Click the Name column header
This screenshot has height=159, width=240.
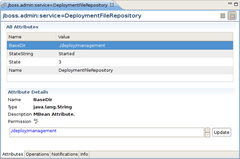[x=31, y=37]
